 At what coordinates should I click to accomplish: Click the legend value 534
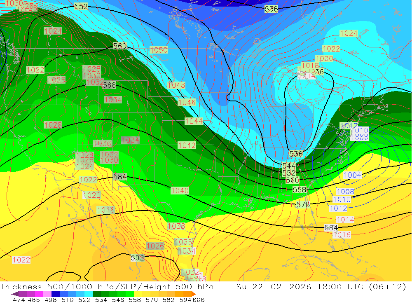coord(101,300)
